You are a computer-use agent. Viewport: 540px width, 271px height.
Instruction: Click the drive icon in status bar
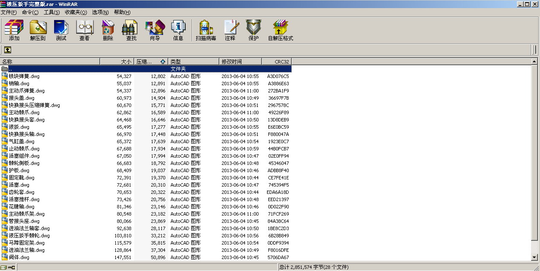(x=3, y=267)
